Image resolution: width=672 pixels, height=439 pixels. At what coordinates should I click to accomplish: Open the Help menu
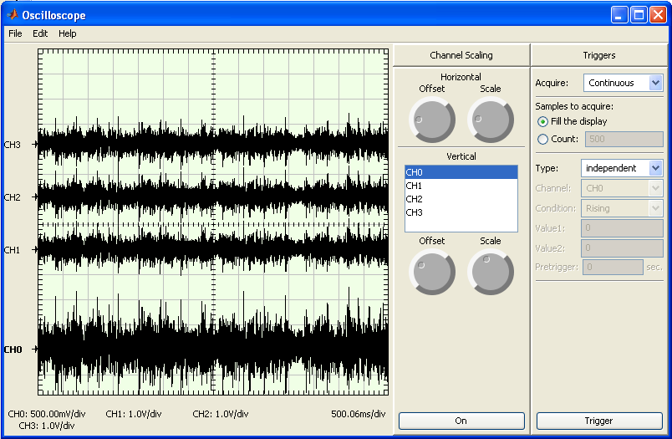(x=68, y=33)
